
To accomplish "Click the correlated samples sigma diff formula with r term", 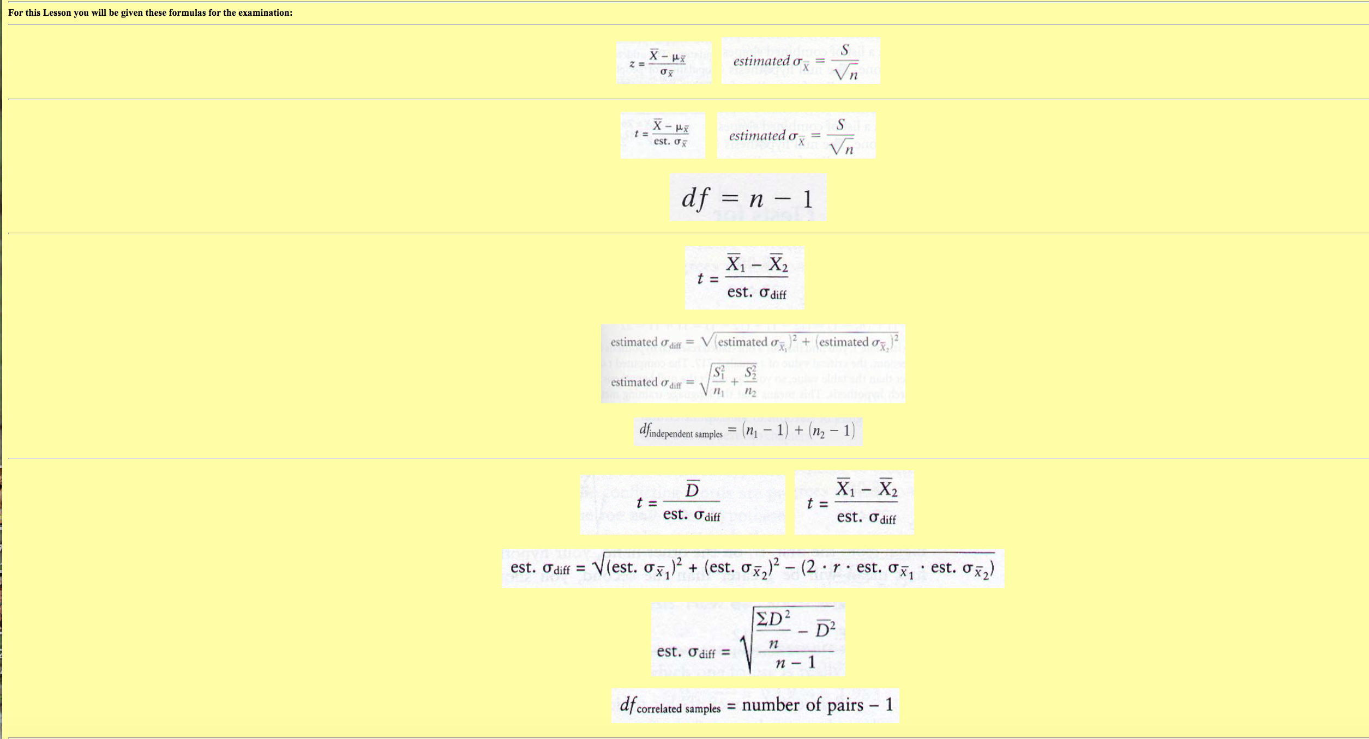I will (x=752, y=568).
